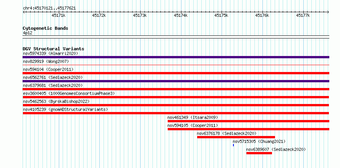The width and height of the screenshot is (340, 168).
Task: Select the red bar under nsv6376178
Action: pos(236,137)
